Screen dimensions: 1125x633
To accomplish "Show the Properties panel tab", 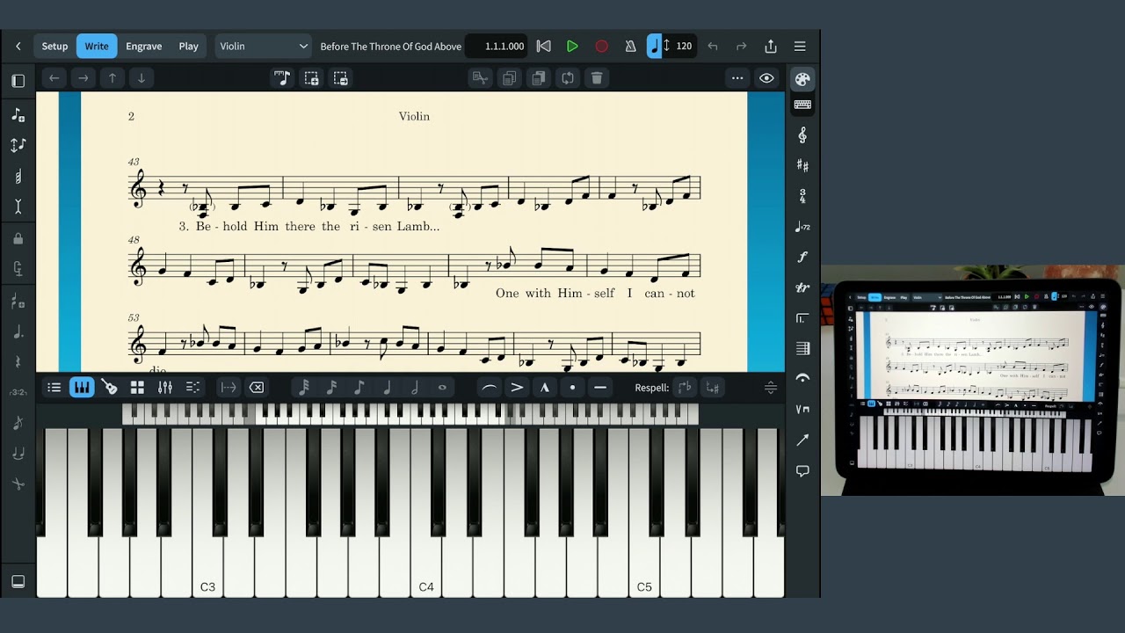I will click(54, 388).
